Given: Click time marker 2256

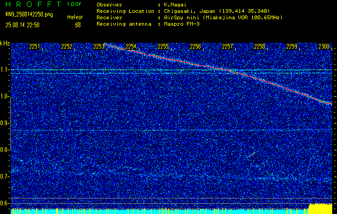Looking at the screenshot, I should [195, 47].
